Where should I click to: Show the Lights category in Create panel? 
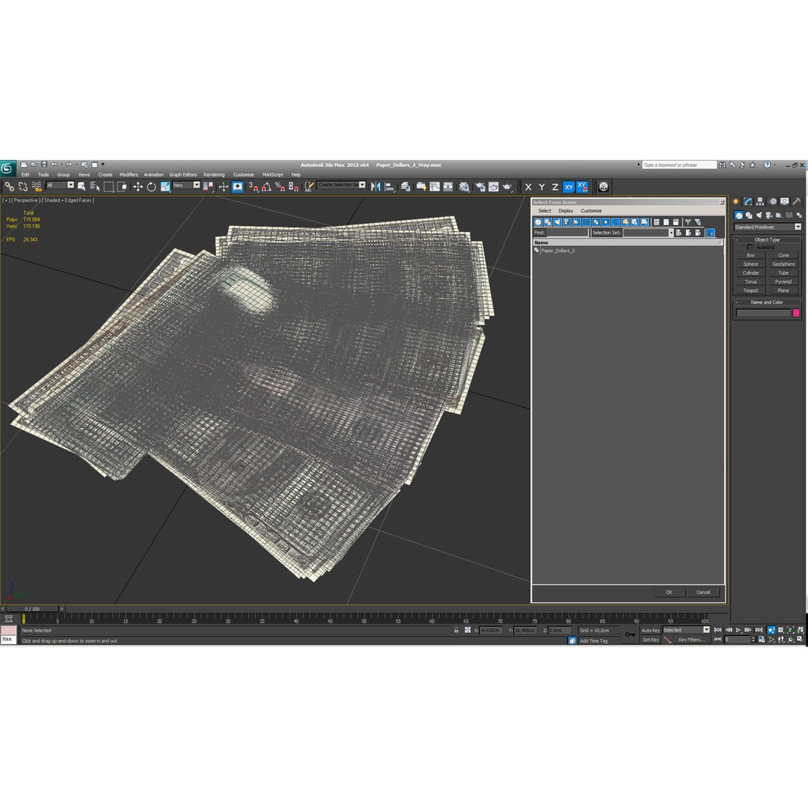pos(759,215)
